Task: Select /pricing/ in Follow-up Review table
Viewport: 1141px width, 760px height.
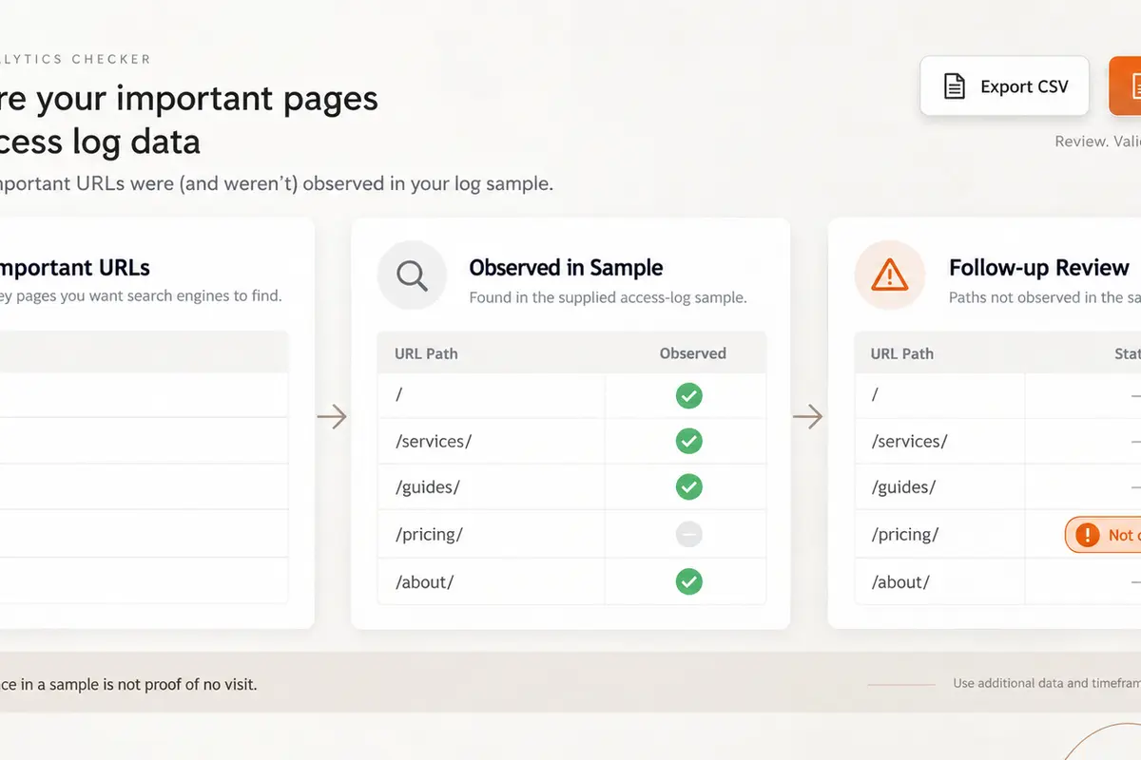Action: click(x=905, y=535)
